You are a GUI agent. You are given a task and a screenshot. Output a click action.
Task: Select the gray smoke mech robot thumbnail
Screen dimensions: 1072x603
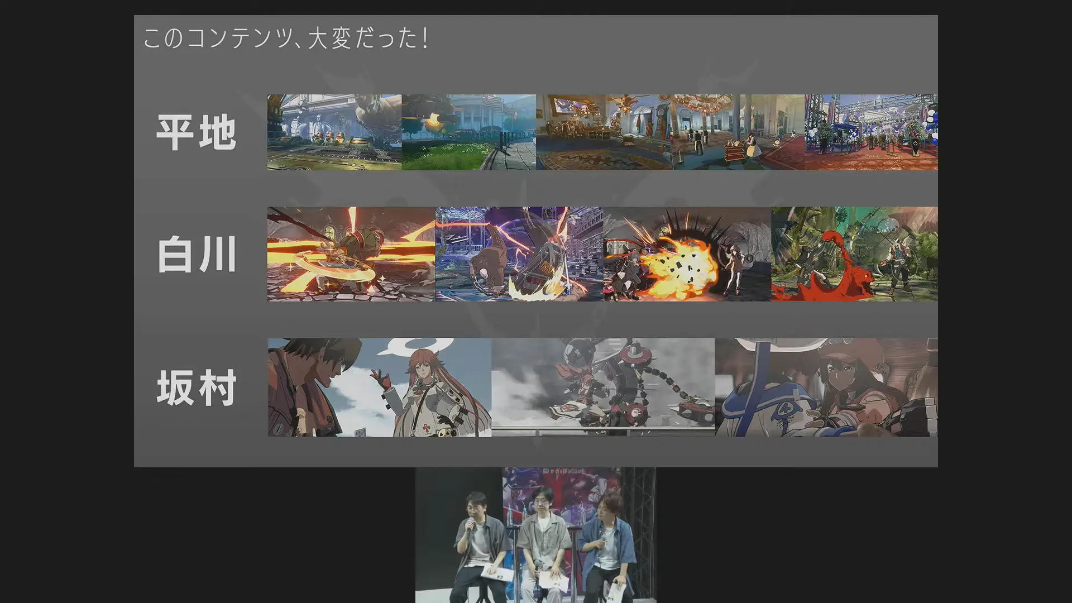click(x=603, y=387)
